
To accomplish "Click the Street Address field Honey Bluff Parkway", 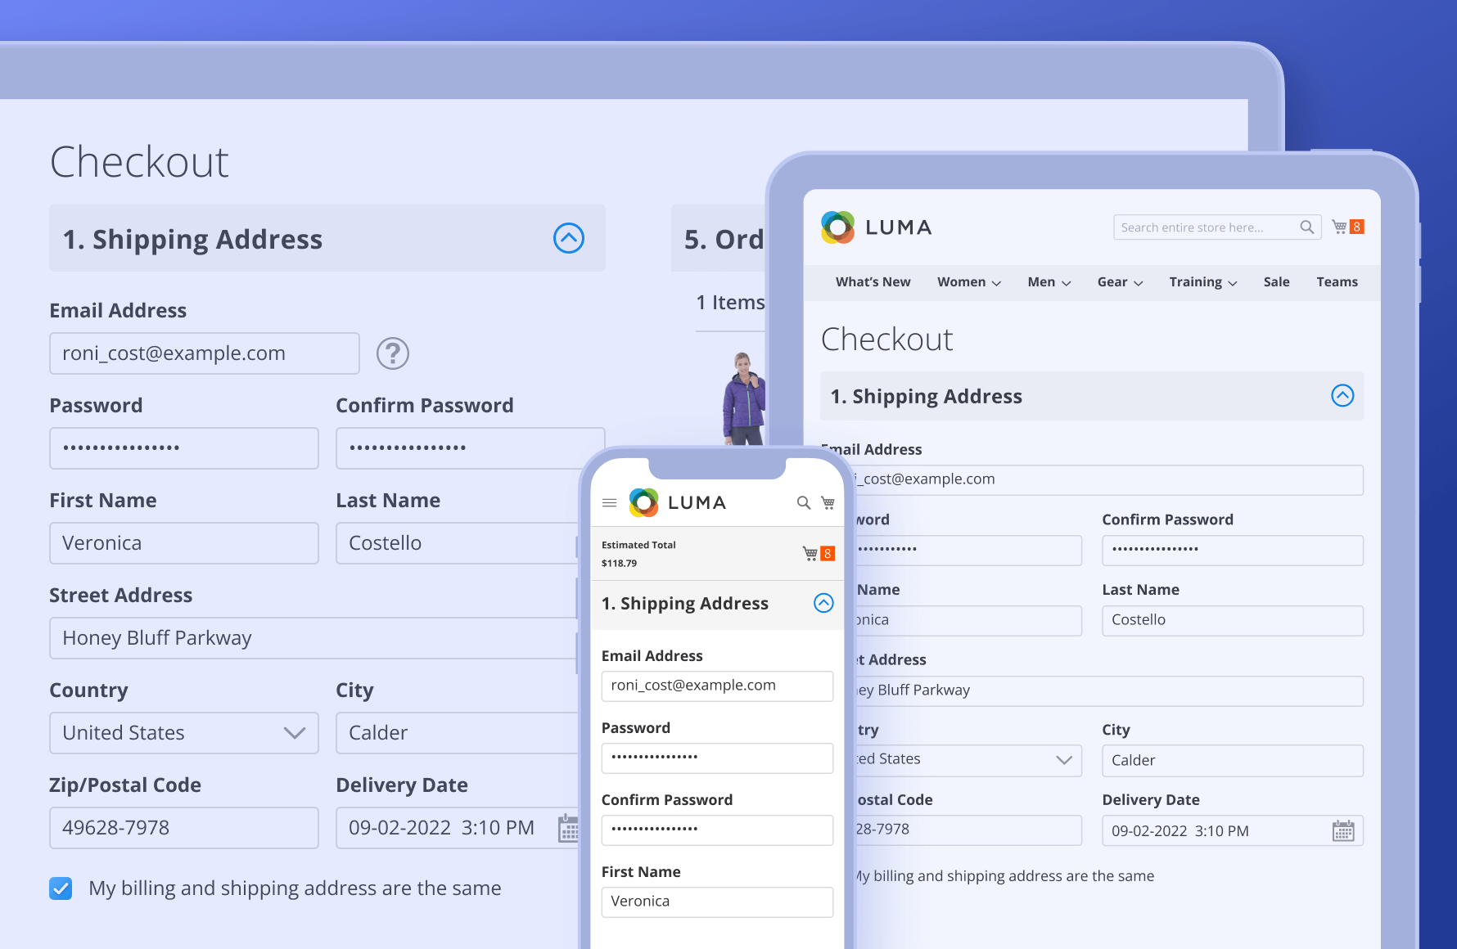I will point(311,638).
